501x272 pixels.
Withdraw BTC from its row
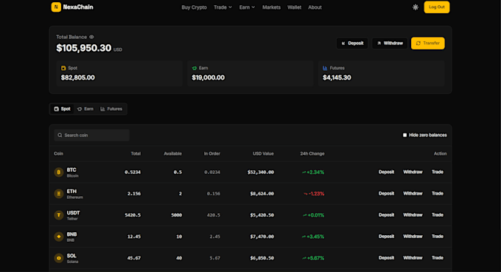click(x=413, y=172)
